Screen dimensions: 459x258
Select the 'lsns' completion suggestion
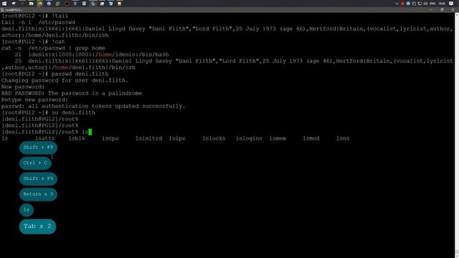coord(343,138)
